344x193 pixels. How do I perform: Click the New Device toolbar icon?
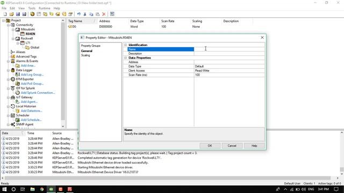point(39,14)
